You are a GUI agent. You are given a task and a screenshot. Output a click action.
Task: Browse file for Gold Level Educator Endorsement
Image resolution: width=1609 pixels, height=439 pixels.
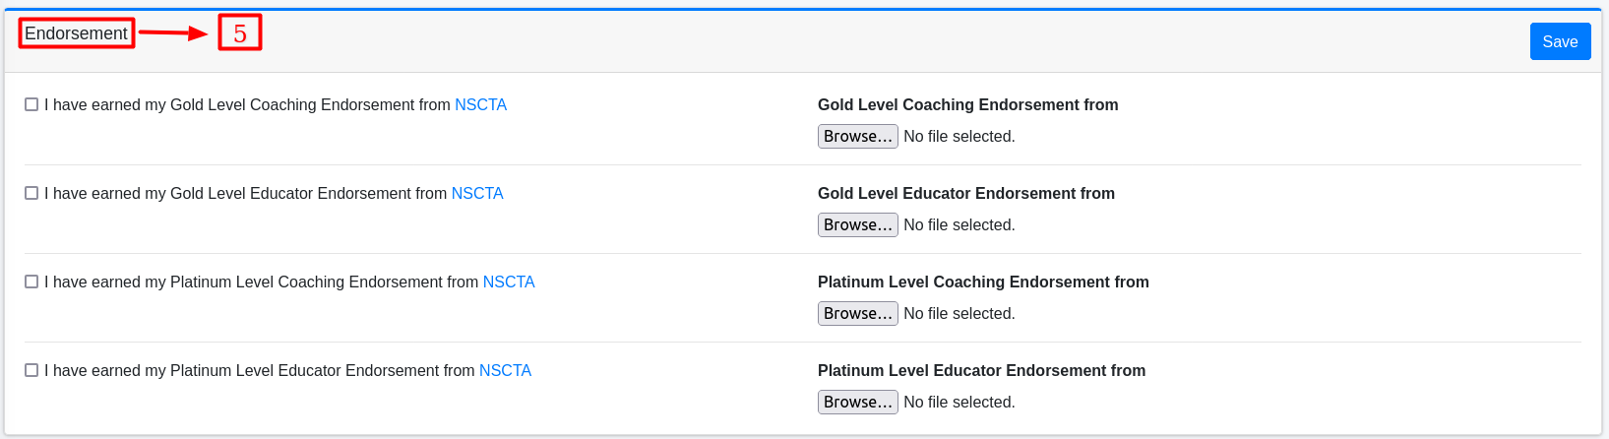(857, 224)
